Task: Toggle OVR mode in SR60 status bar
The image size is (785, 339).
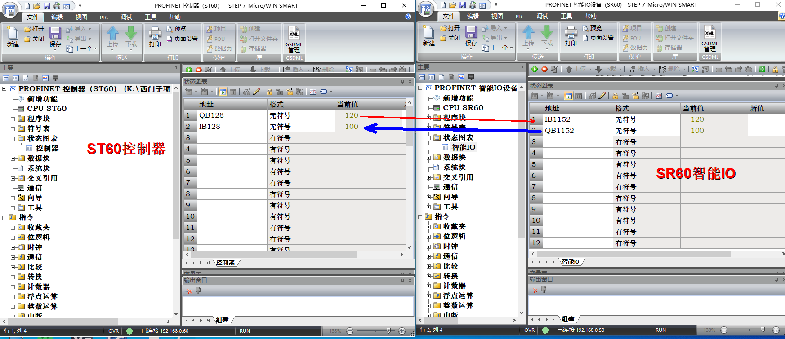Action: [530, 330]
